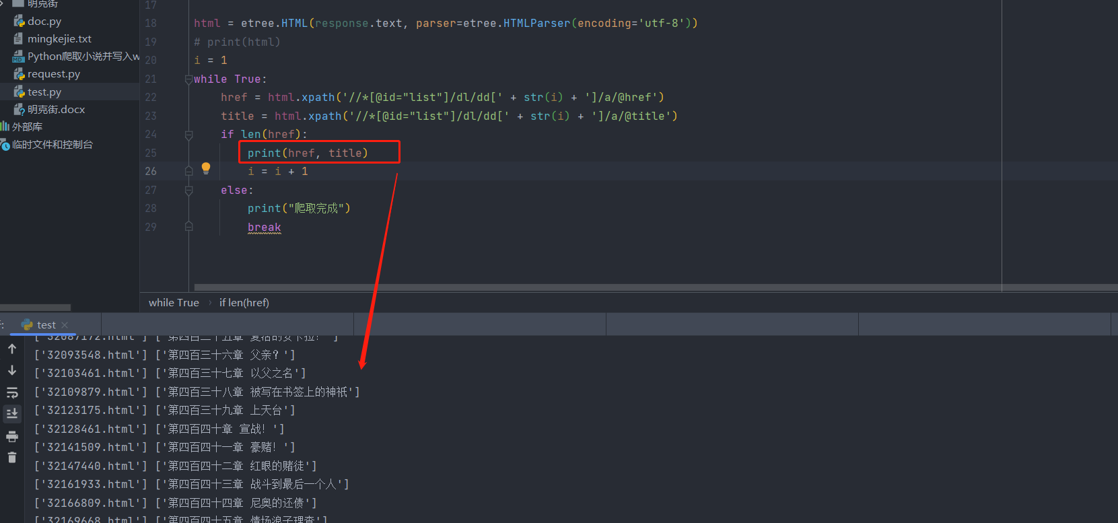Click print("爬取完成") on line 28
The height and width of the screenshot is (523, 1118).
[x=299, y=209]
